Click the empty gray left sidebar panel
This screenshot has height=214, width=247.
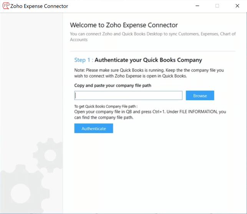(x=31, y=77)
